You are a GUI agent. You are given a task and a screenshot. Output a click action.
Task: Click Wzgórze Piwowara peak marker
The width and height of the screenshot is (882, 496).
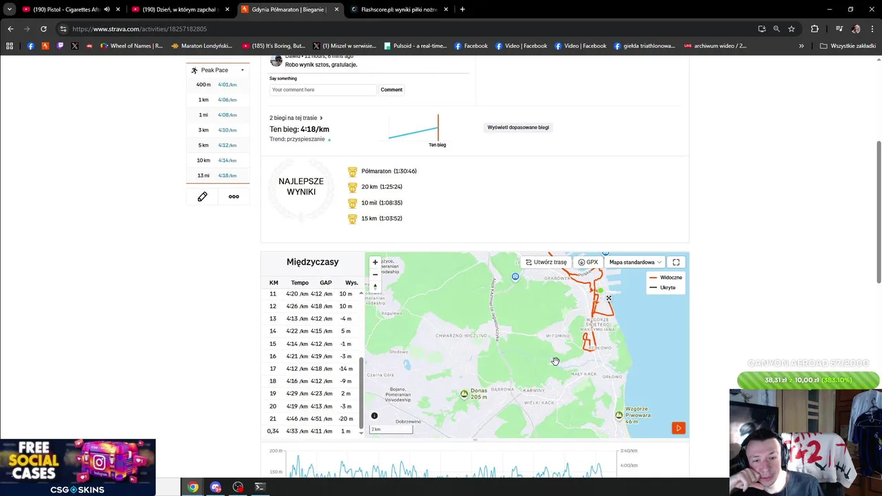(x=619, y=414)
